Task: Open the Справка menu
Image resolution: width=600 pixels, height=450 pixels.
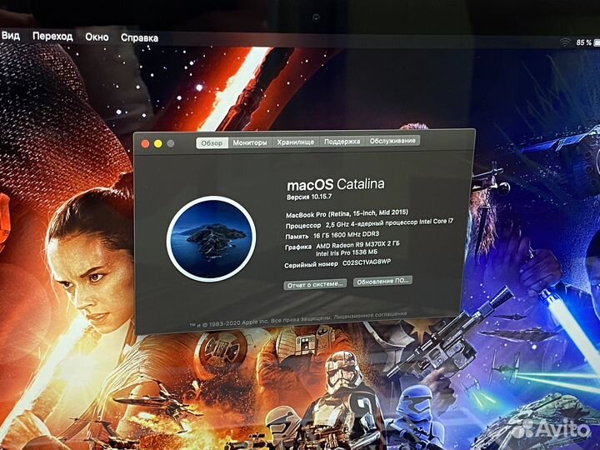Action: pos(140,37)
